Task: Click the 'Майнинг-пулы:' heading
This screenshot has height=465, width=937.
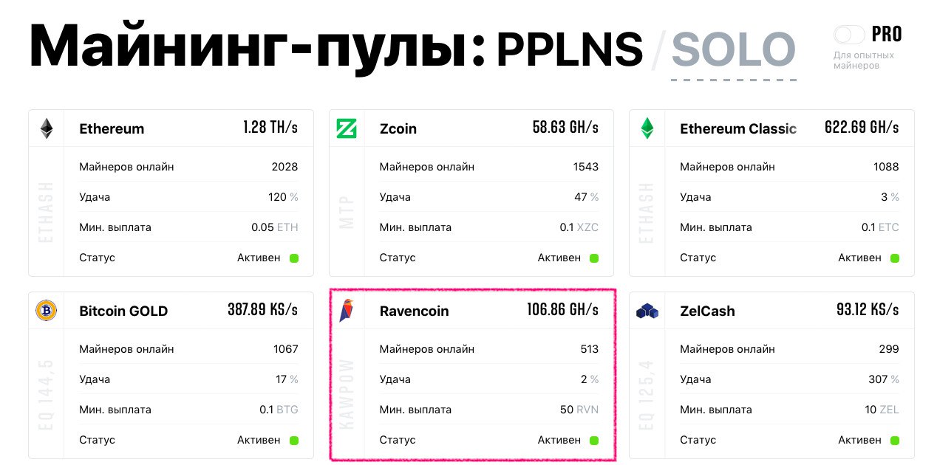Action: [x=257, y=49]
